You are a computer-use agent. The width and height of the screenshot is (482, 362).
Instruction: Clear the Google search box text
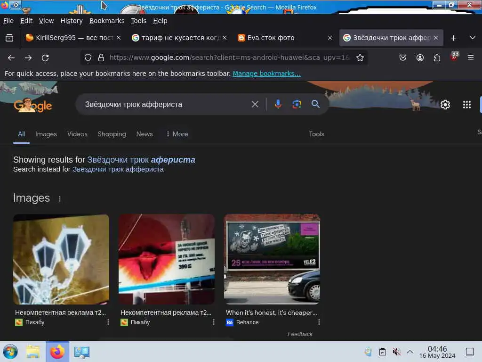(x=255, y=104)
